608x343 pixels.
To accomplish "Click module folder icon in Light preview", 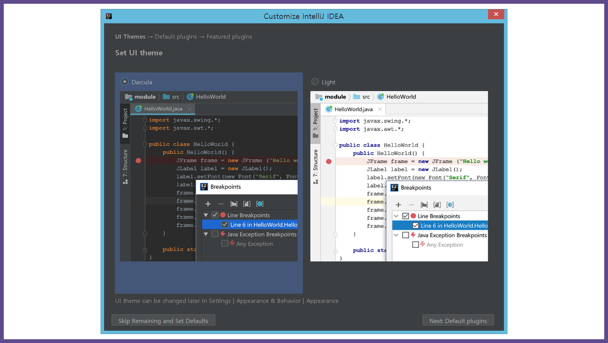I will [319, 97].
